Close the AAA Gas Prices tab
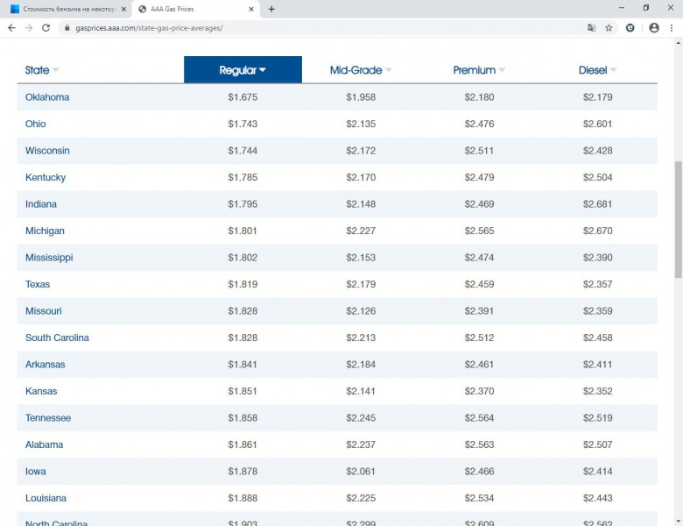The width and height of the screenshot is (683, 526). [x=251, y=9]
